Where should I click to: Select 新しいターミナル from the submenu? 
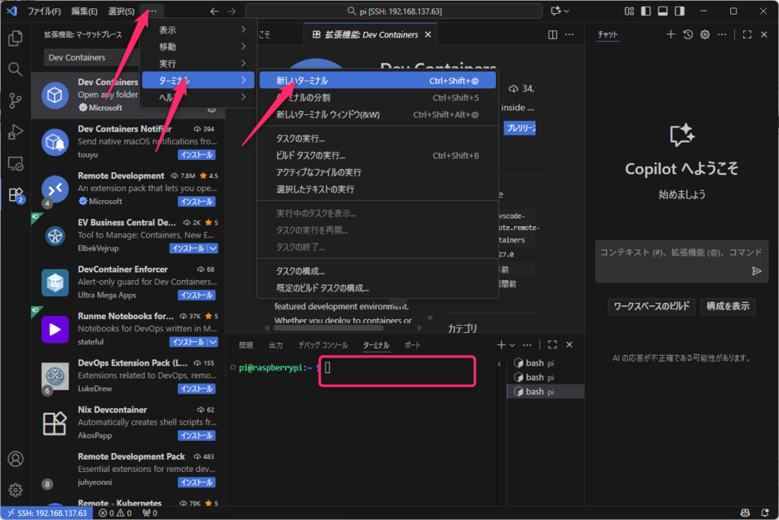click(x=302, y=80)
